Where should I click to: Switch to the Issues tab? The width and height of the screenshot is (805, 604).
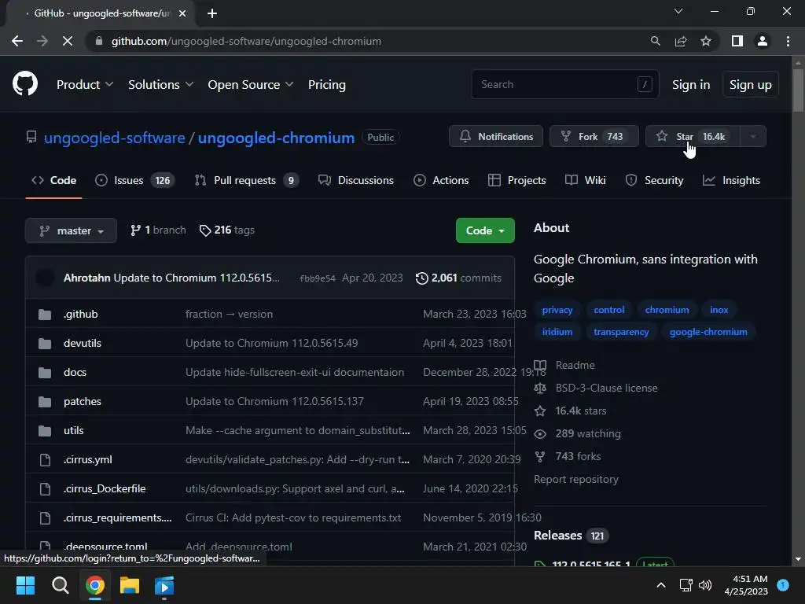coord(135,180)
